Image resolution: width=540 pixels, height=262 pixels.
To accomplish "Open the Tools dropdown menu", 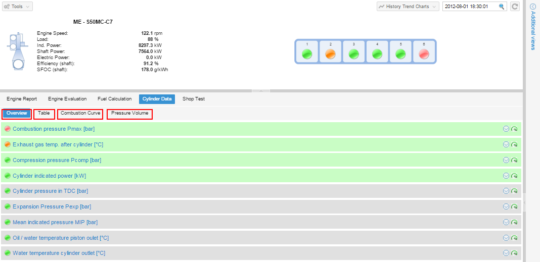I will [18, 7].
